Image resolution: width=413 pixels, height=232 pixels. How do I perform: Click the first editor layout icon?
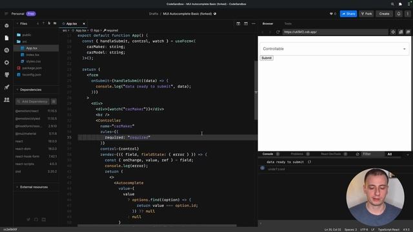coord(238,24)
